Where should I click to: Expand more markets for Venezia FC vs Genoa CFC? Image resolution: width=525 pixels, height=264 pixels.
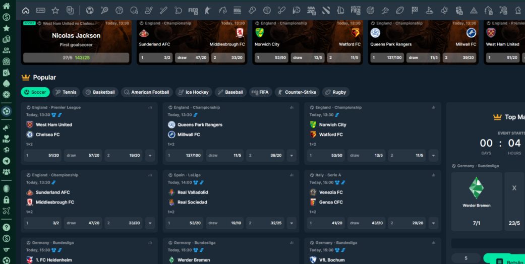click(433, 223)
